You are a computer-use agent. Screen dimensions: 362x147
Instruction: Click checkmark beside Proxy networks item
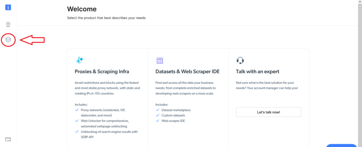click(77, 110)
